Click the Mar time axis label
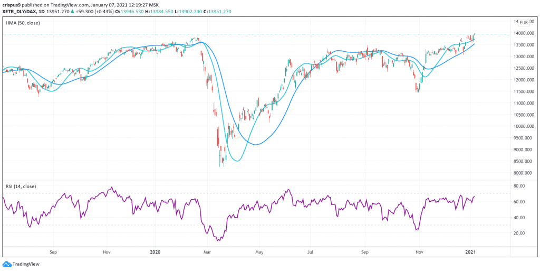The width and height of the screenshot is (540, 271). pyautogui.click(x=208, y=252)
